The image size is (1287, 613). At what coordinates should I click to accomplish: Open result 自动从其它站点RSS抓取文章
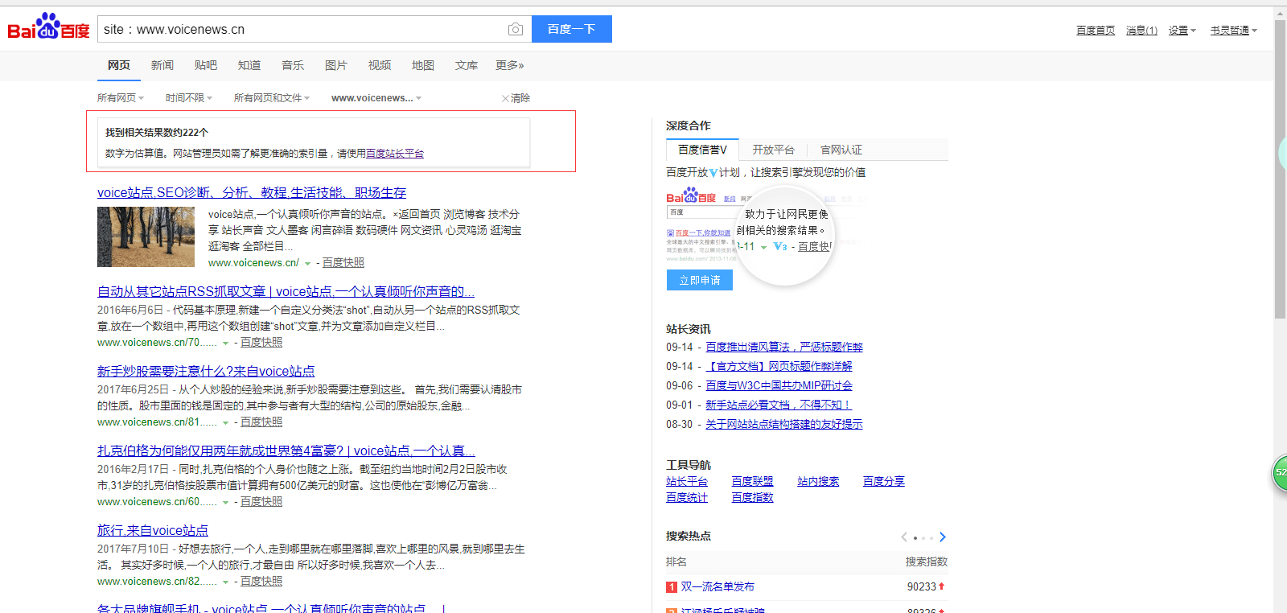286,292
